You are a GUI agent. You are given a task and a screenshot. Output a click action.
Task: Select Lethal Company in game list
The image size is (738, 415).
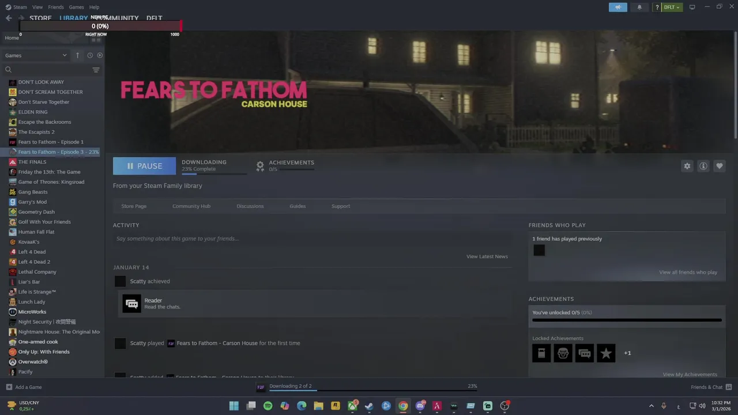[x=37, y=271]
